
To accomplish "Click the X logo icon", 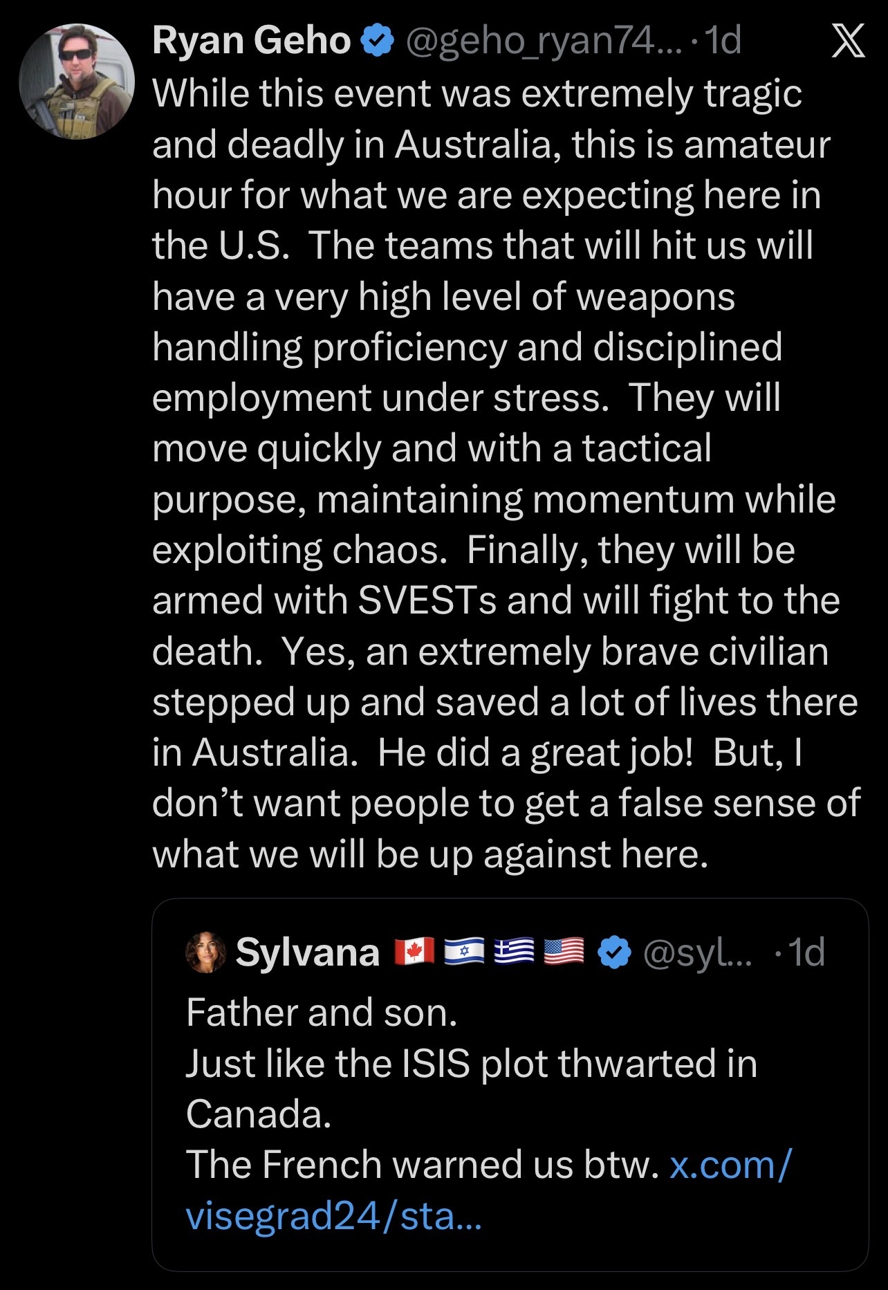I will pos(847,41).
